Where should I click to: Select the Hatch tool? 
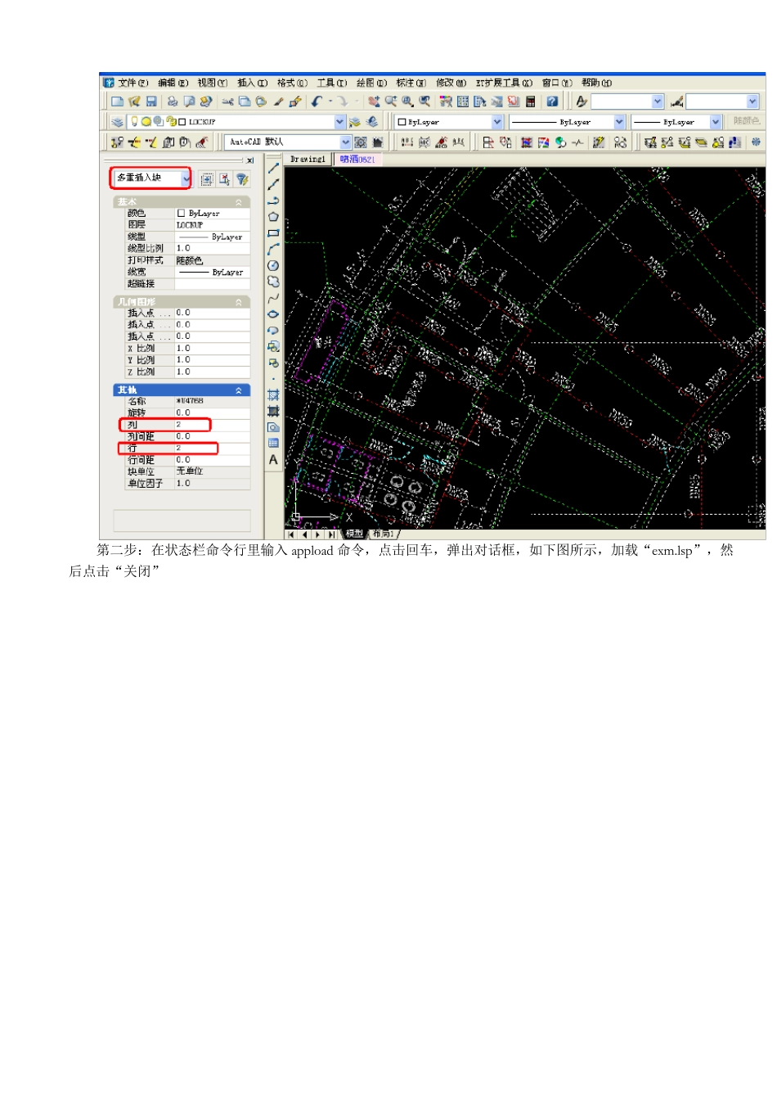click(x=273, y=394)
